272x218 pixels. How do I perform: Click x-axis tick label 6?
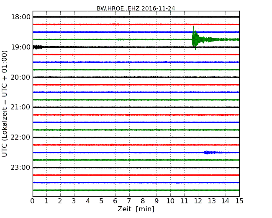click(115, 201)
